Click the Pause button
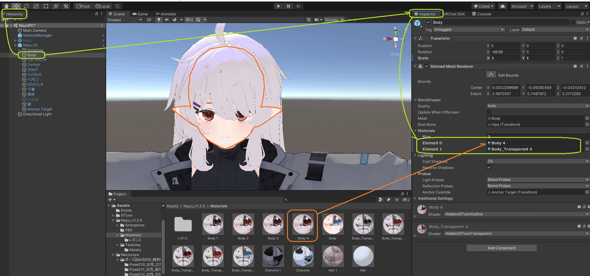 pyautogui.click(x=288, y=6)
